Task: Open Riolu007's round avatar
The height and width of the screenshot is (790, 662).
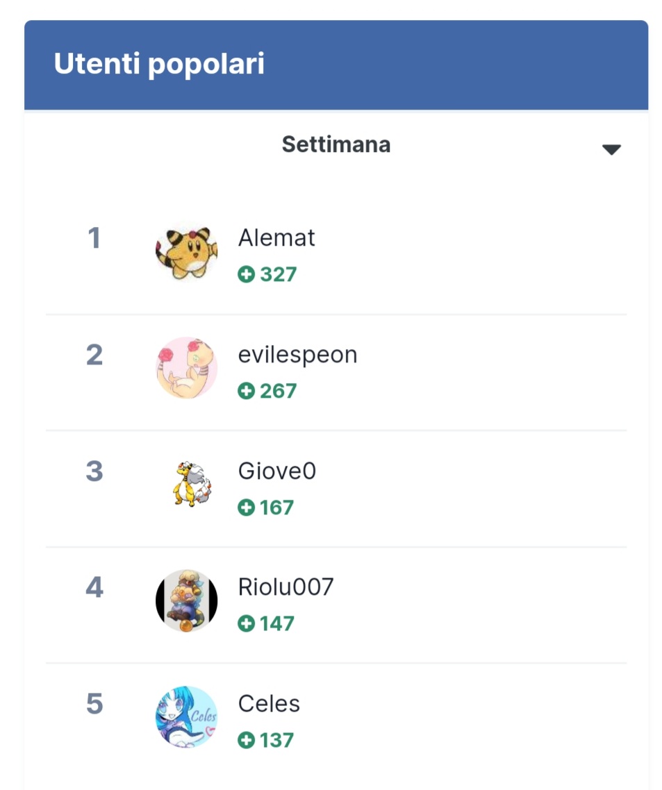Action: pos(186,601)
